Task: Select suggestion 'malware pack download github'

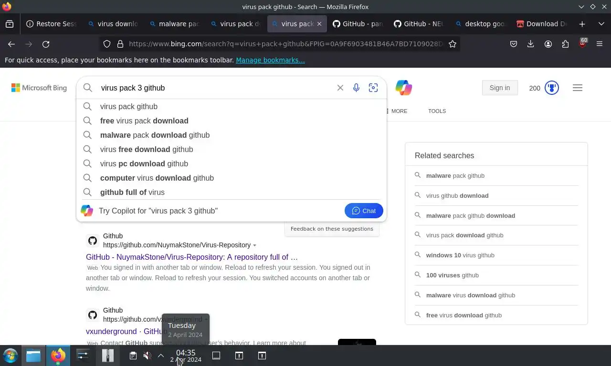Action: [231, 135]
